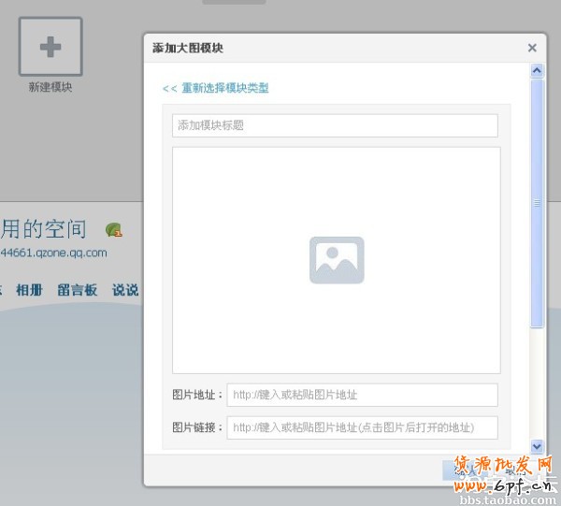Click the 重新选择模块类型 back link

click(215, 88)
